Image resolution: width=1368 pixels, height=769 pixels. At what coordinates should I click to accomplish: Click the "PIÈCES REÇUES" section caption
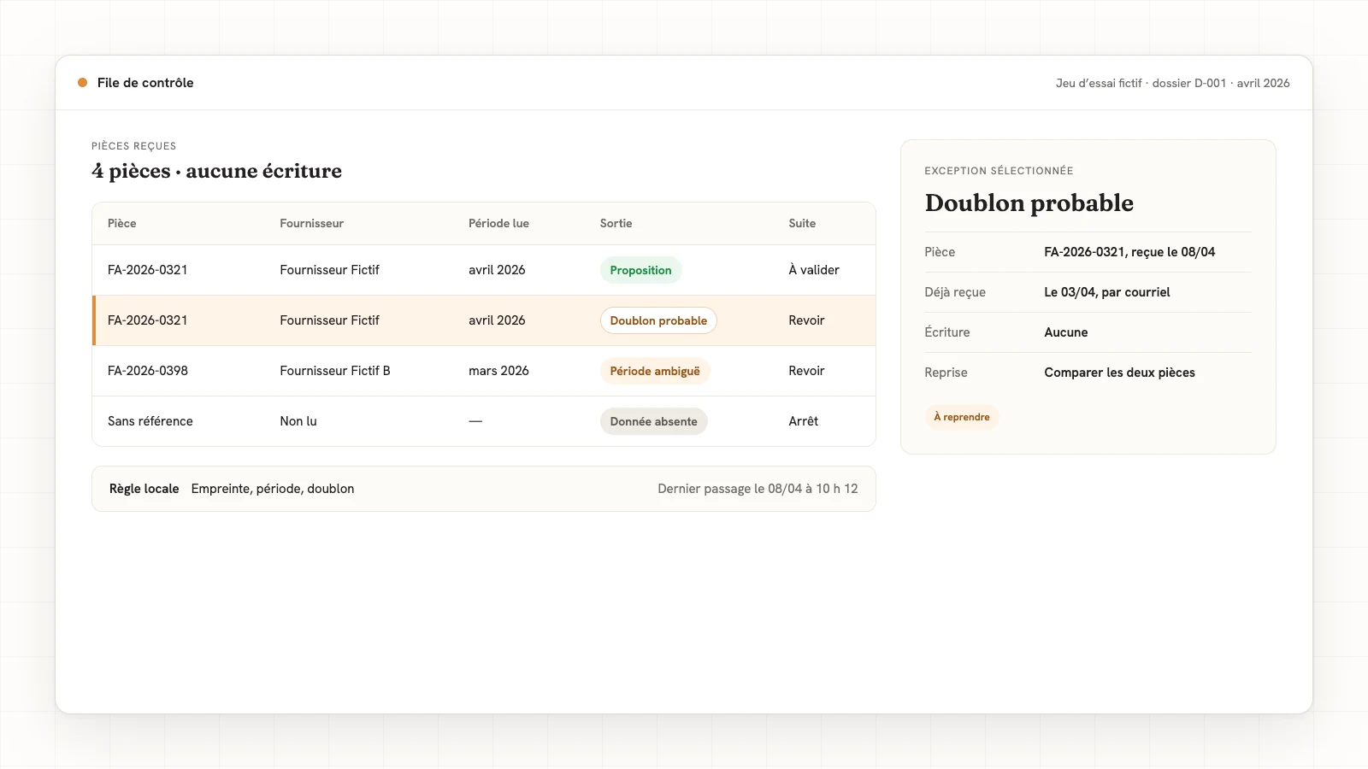tap(134, 146)
